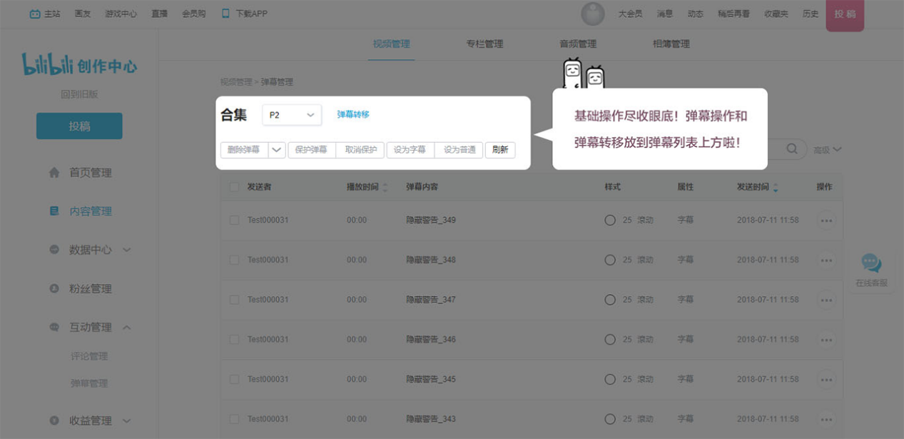The height and width of the screenshot is (439, 904).
Task: Click the magnifier search icon
Action: [x=792, y=148]
